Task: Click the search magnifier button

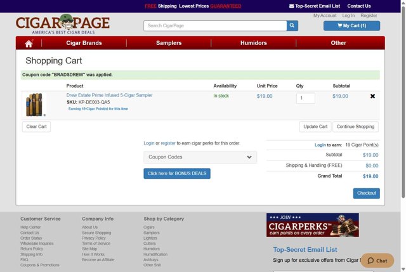Action: (x=292, y=25)
